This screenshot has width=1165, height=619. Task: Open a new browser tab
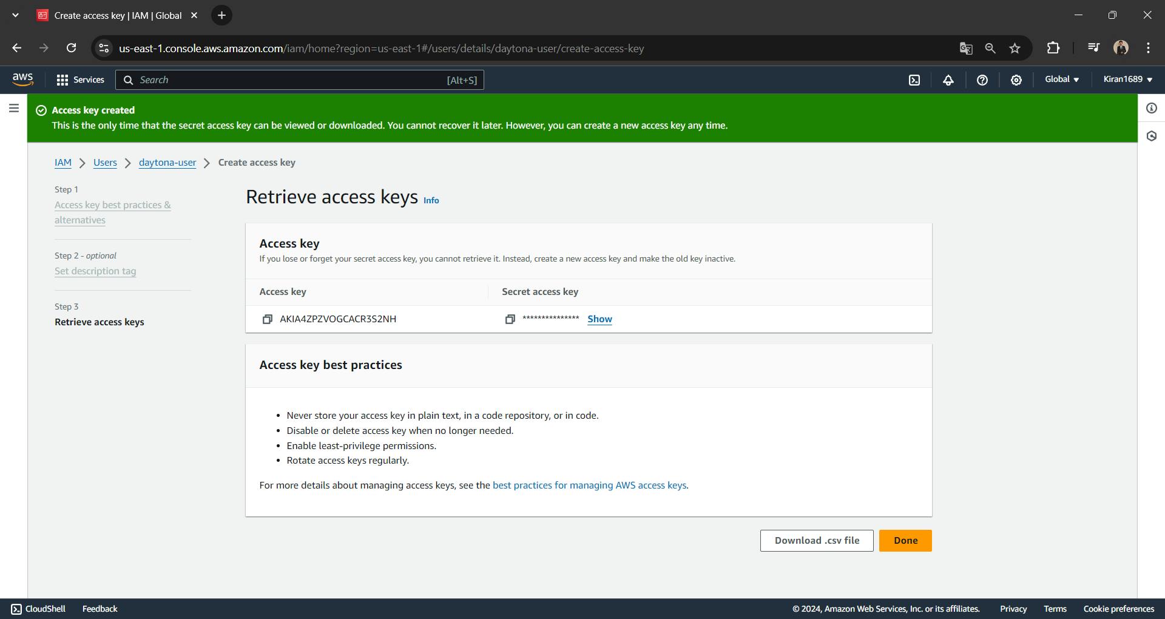(x=221, y=15)
